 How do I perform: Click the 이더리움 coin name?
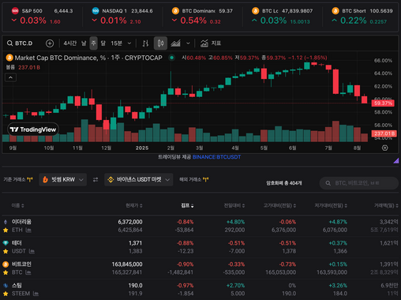click(21, 222)
